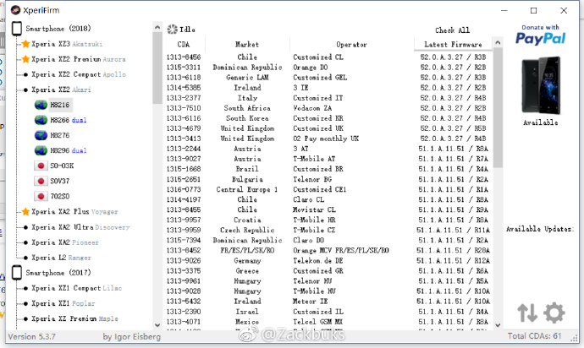Select the H8276 model variant
Screen dimensions: 584x348
pyautogui.click(x=60, y=135)
